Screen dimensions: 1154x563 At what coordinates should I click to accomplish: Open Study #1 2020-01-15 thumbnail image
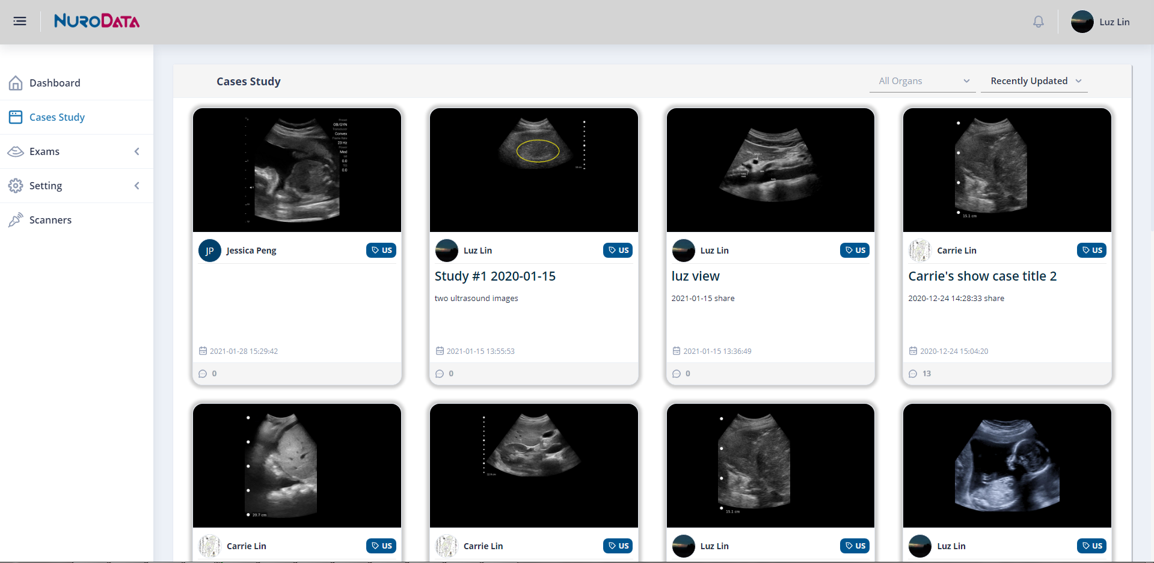(534, 170)
